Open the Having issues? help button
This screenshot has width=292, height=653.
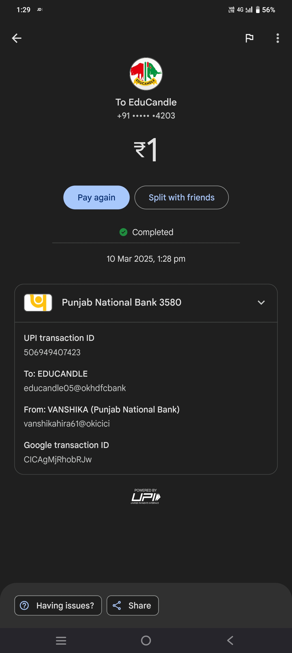click(x=58, y=606)
